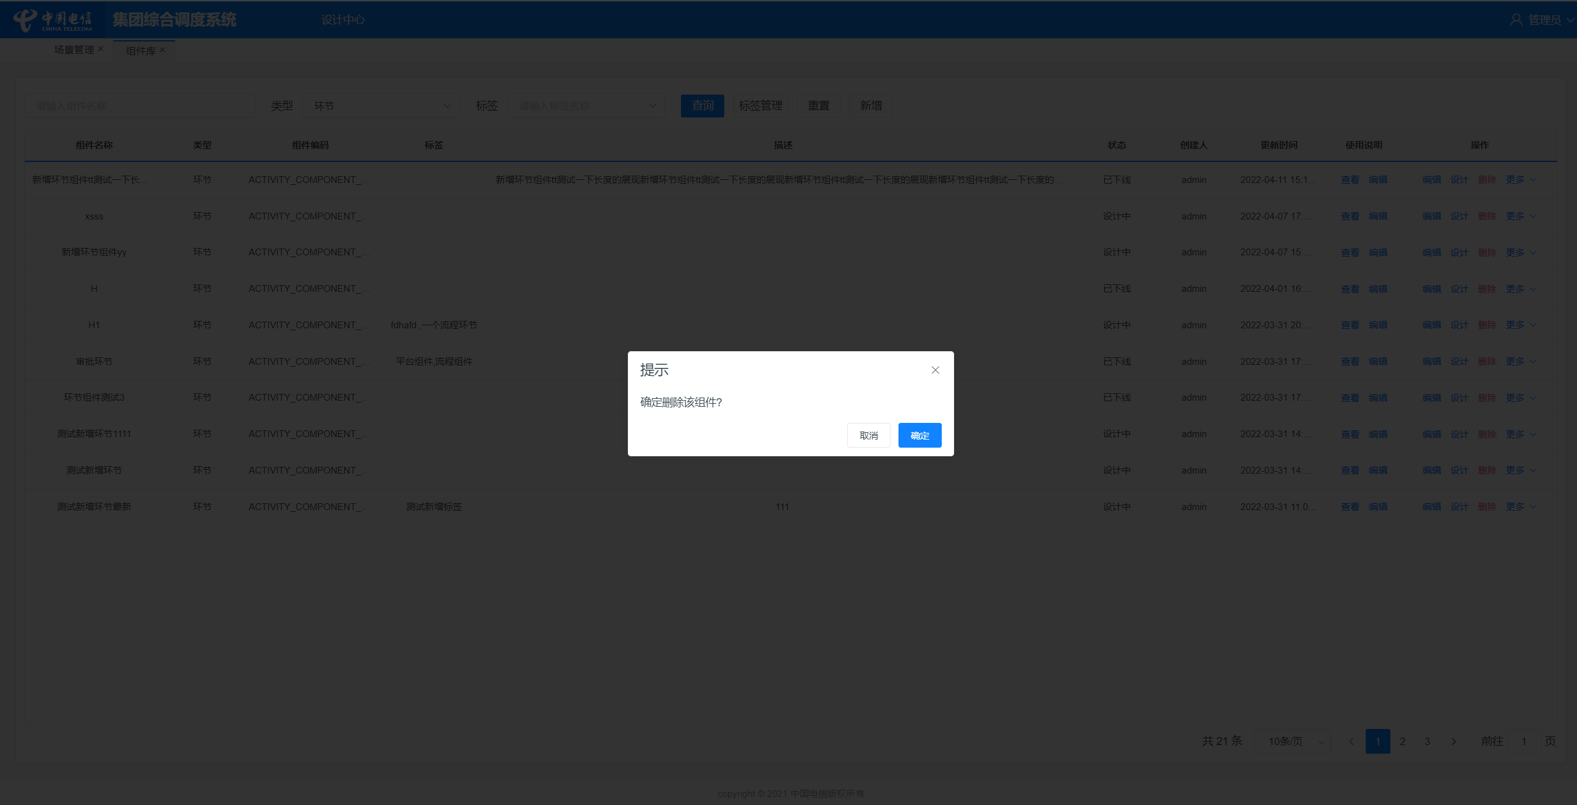Screen dimensions: 1577x805
Task: Click 取消 to cancel deletion
Action: [868, 435]
